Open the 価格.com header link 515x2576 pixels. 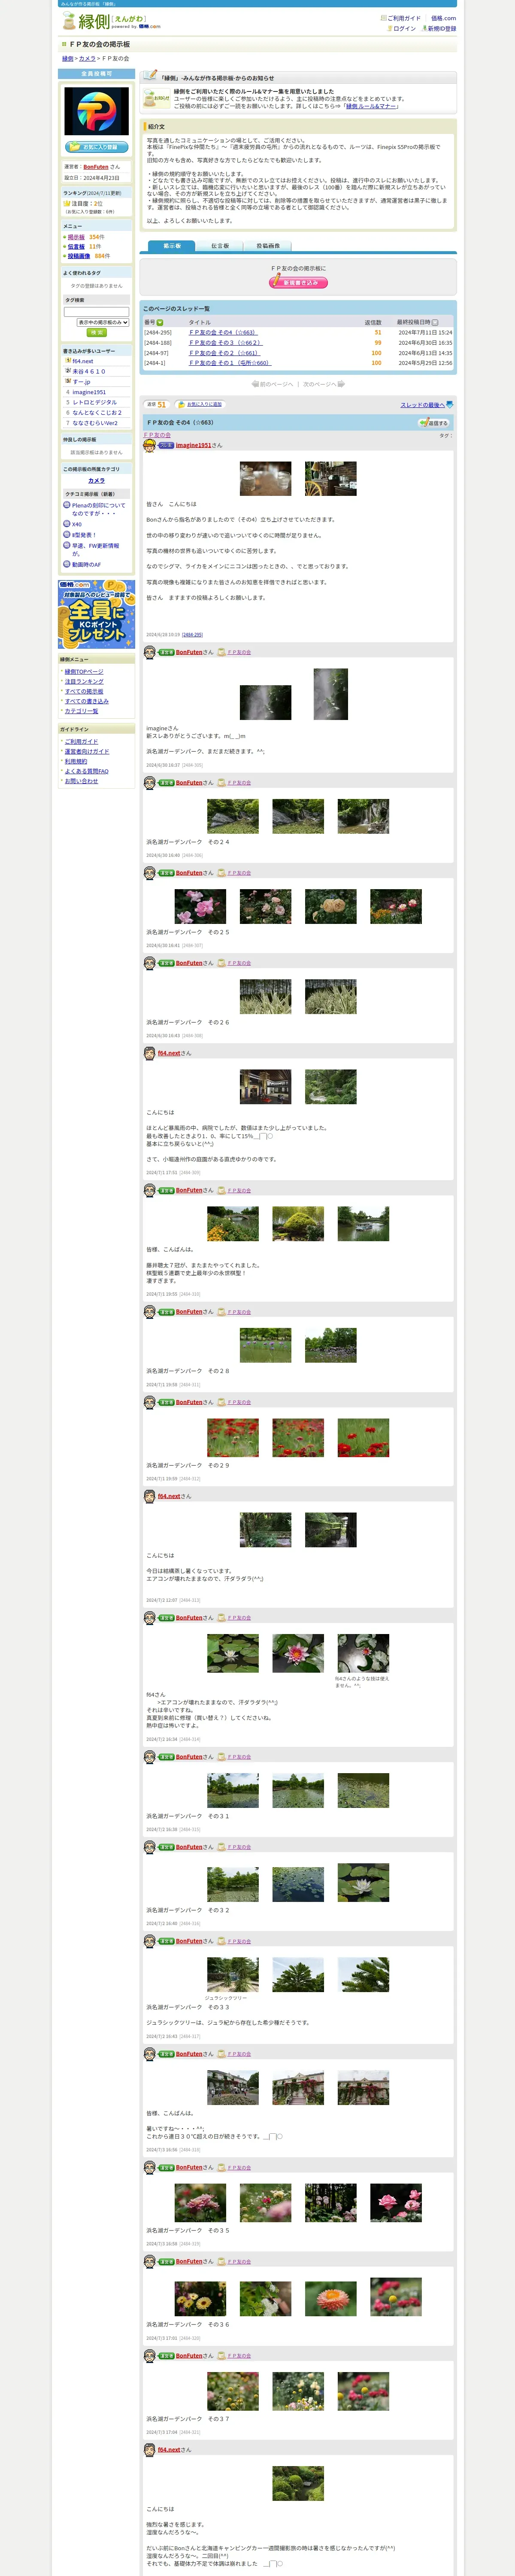tap(443, 18)
